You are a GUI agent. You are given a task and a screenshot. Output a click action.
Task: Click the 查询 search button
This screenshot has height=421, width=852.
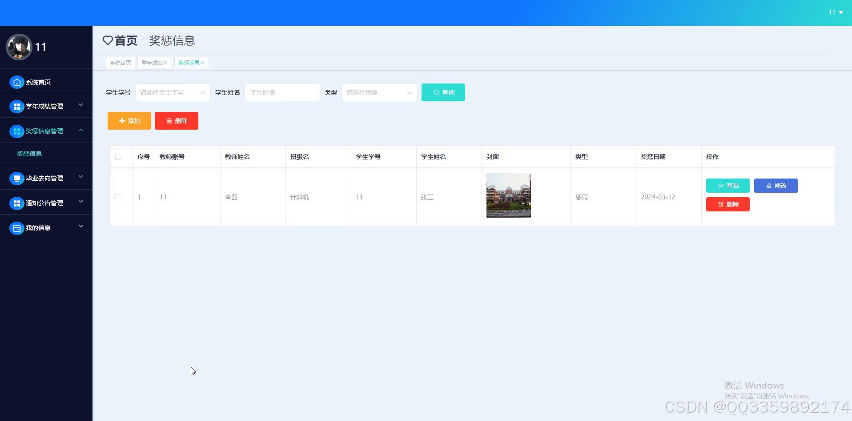(443, 92)
